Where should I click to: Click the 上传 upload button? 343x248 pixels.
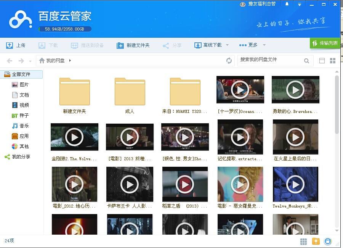pos(16,45)
